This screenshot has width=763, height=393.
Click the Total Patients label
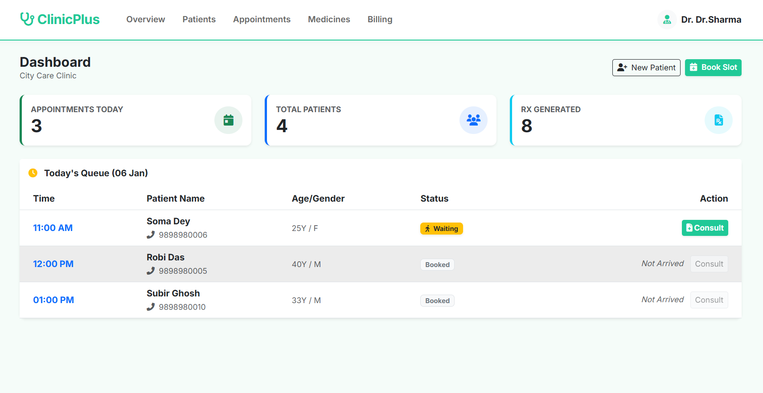(308, 109)
